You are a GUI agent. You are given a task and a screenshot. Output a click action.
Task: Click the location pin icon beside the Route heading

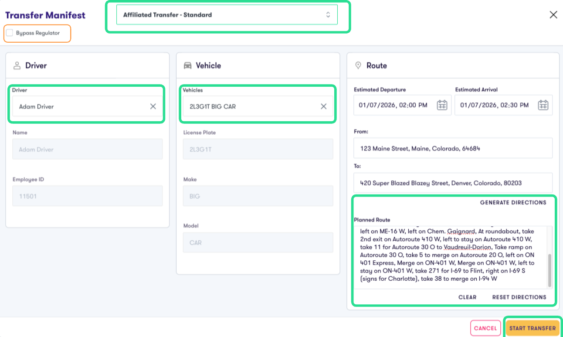[x=358, y=65]
